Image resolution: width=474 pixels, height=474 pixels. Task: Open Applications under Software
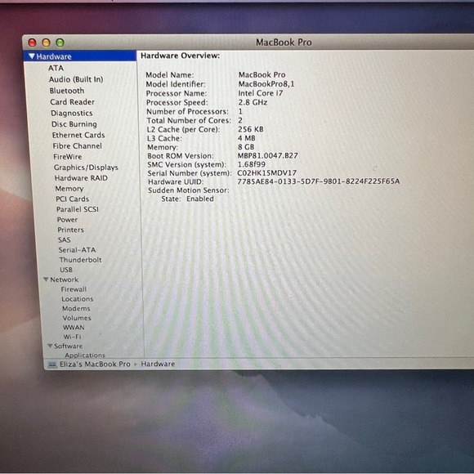tap(85, 355)
